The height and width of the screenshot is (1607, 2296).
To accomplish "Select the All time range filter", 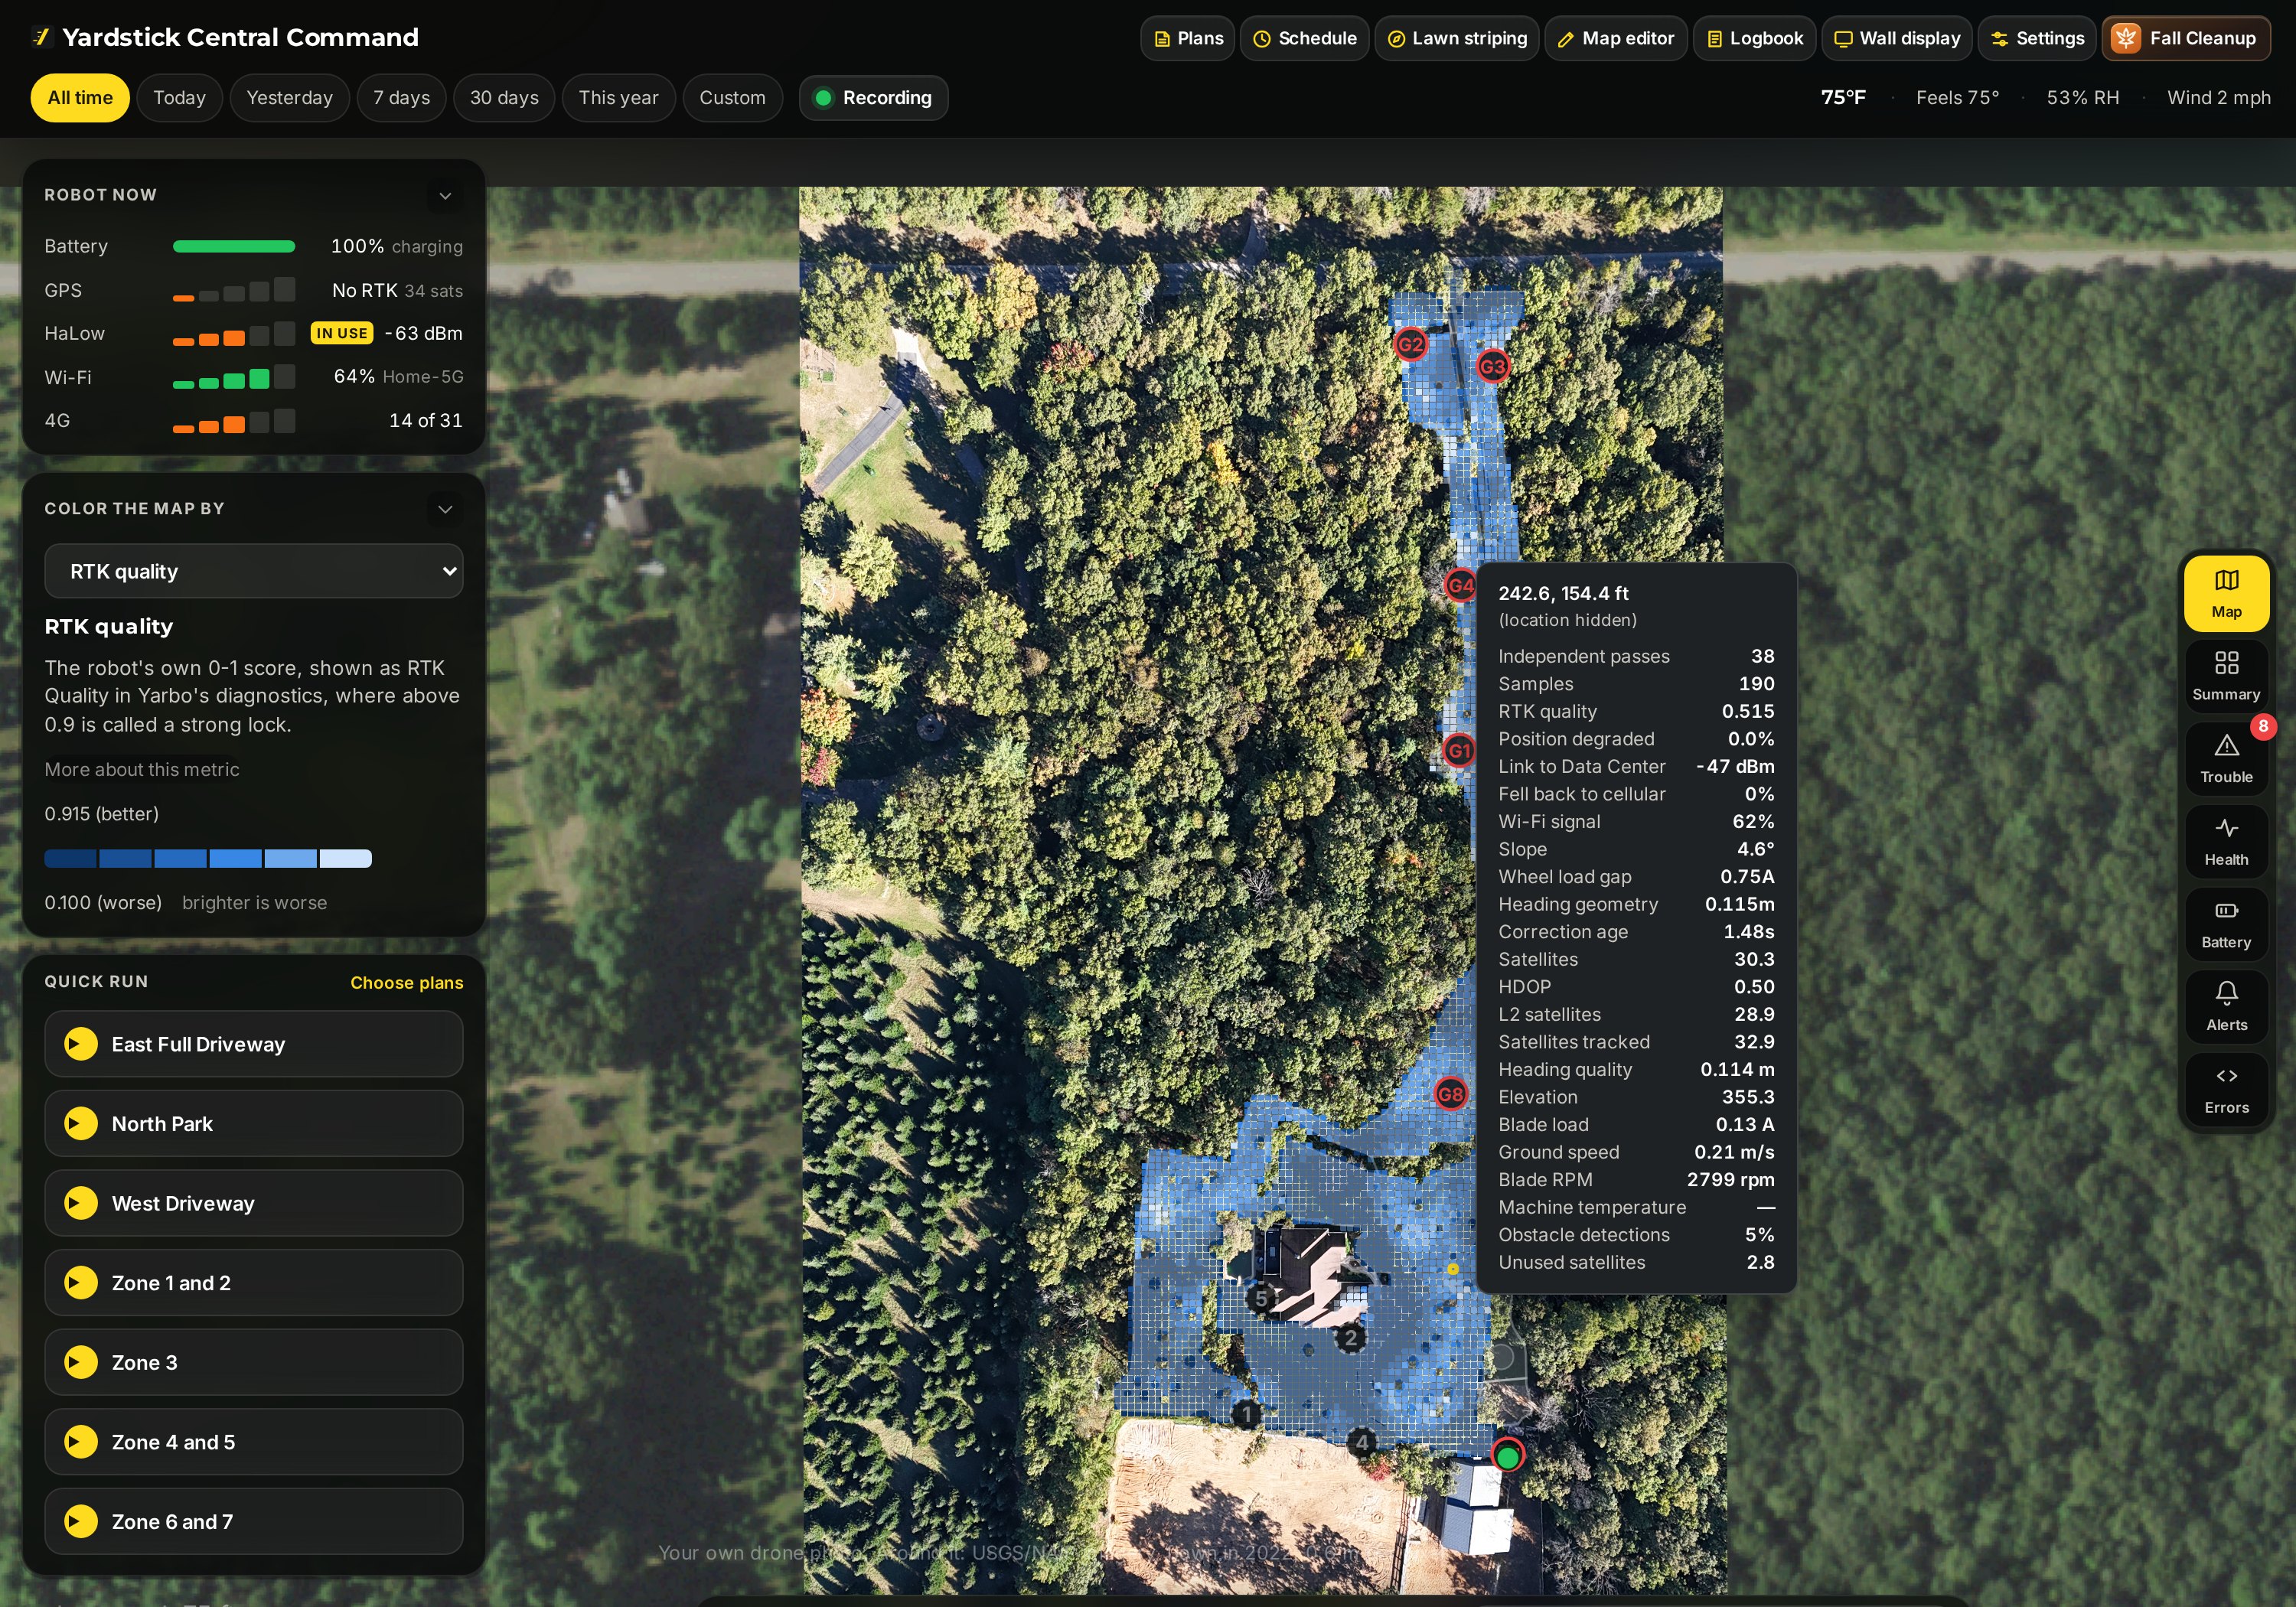I will [x=80, y=98].
